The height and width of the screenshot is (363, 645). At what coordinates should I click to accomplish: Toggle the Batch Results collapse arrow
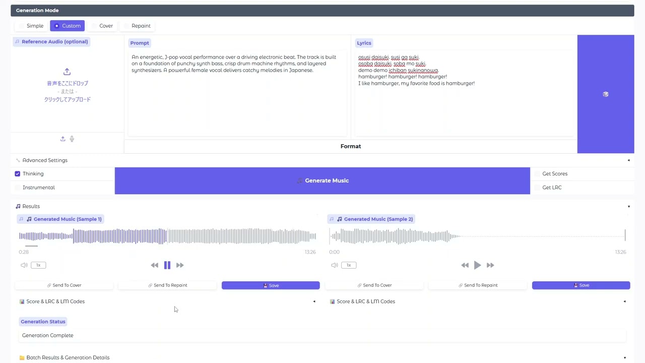(624, 358)
